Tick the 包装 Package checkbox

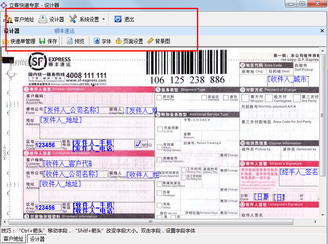click(x=159, y=193)
